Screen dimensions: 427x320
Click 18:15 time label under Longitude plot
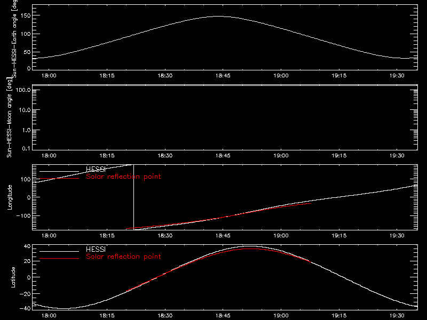[x=107, y=236]
